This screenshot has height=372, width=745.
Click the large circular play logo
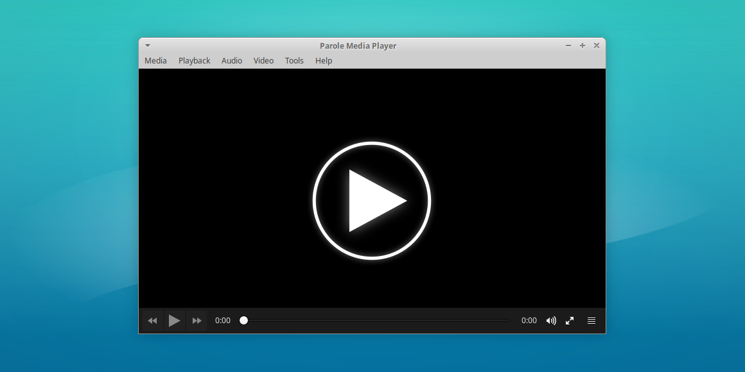(372, 200)
